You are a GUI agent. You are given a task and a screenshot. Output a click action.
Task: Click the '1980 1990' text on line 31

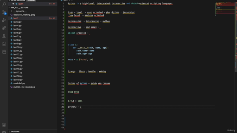tap(73, 92)
